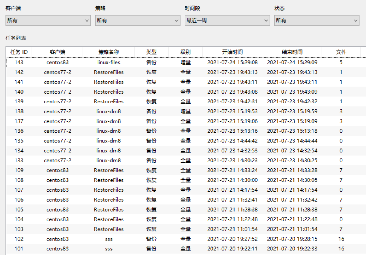Click the 客户端 column header
The image size is (366, 255).
(x=57, y=52)
